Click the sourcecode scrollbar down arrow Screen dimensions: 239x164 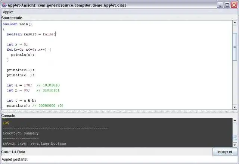[x=235, y=107]
